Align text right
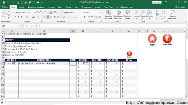The height and width of the screenshot is (105, 188). coord(51,17)
